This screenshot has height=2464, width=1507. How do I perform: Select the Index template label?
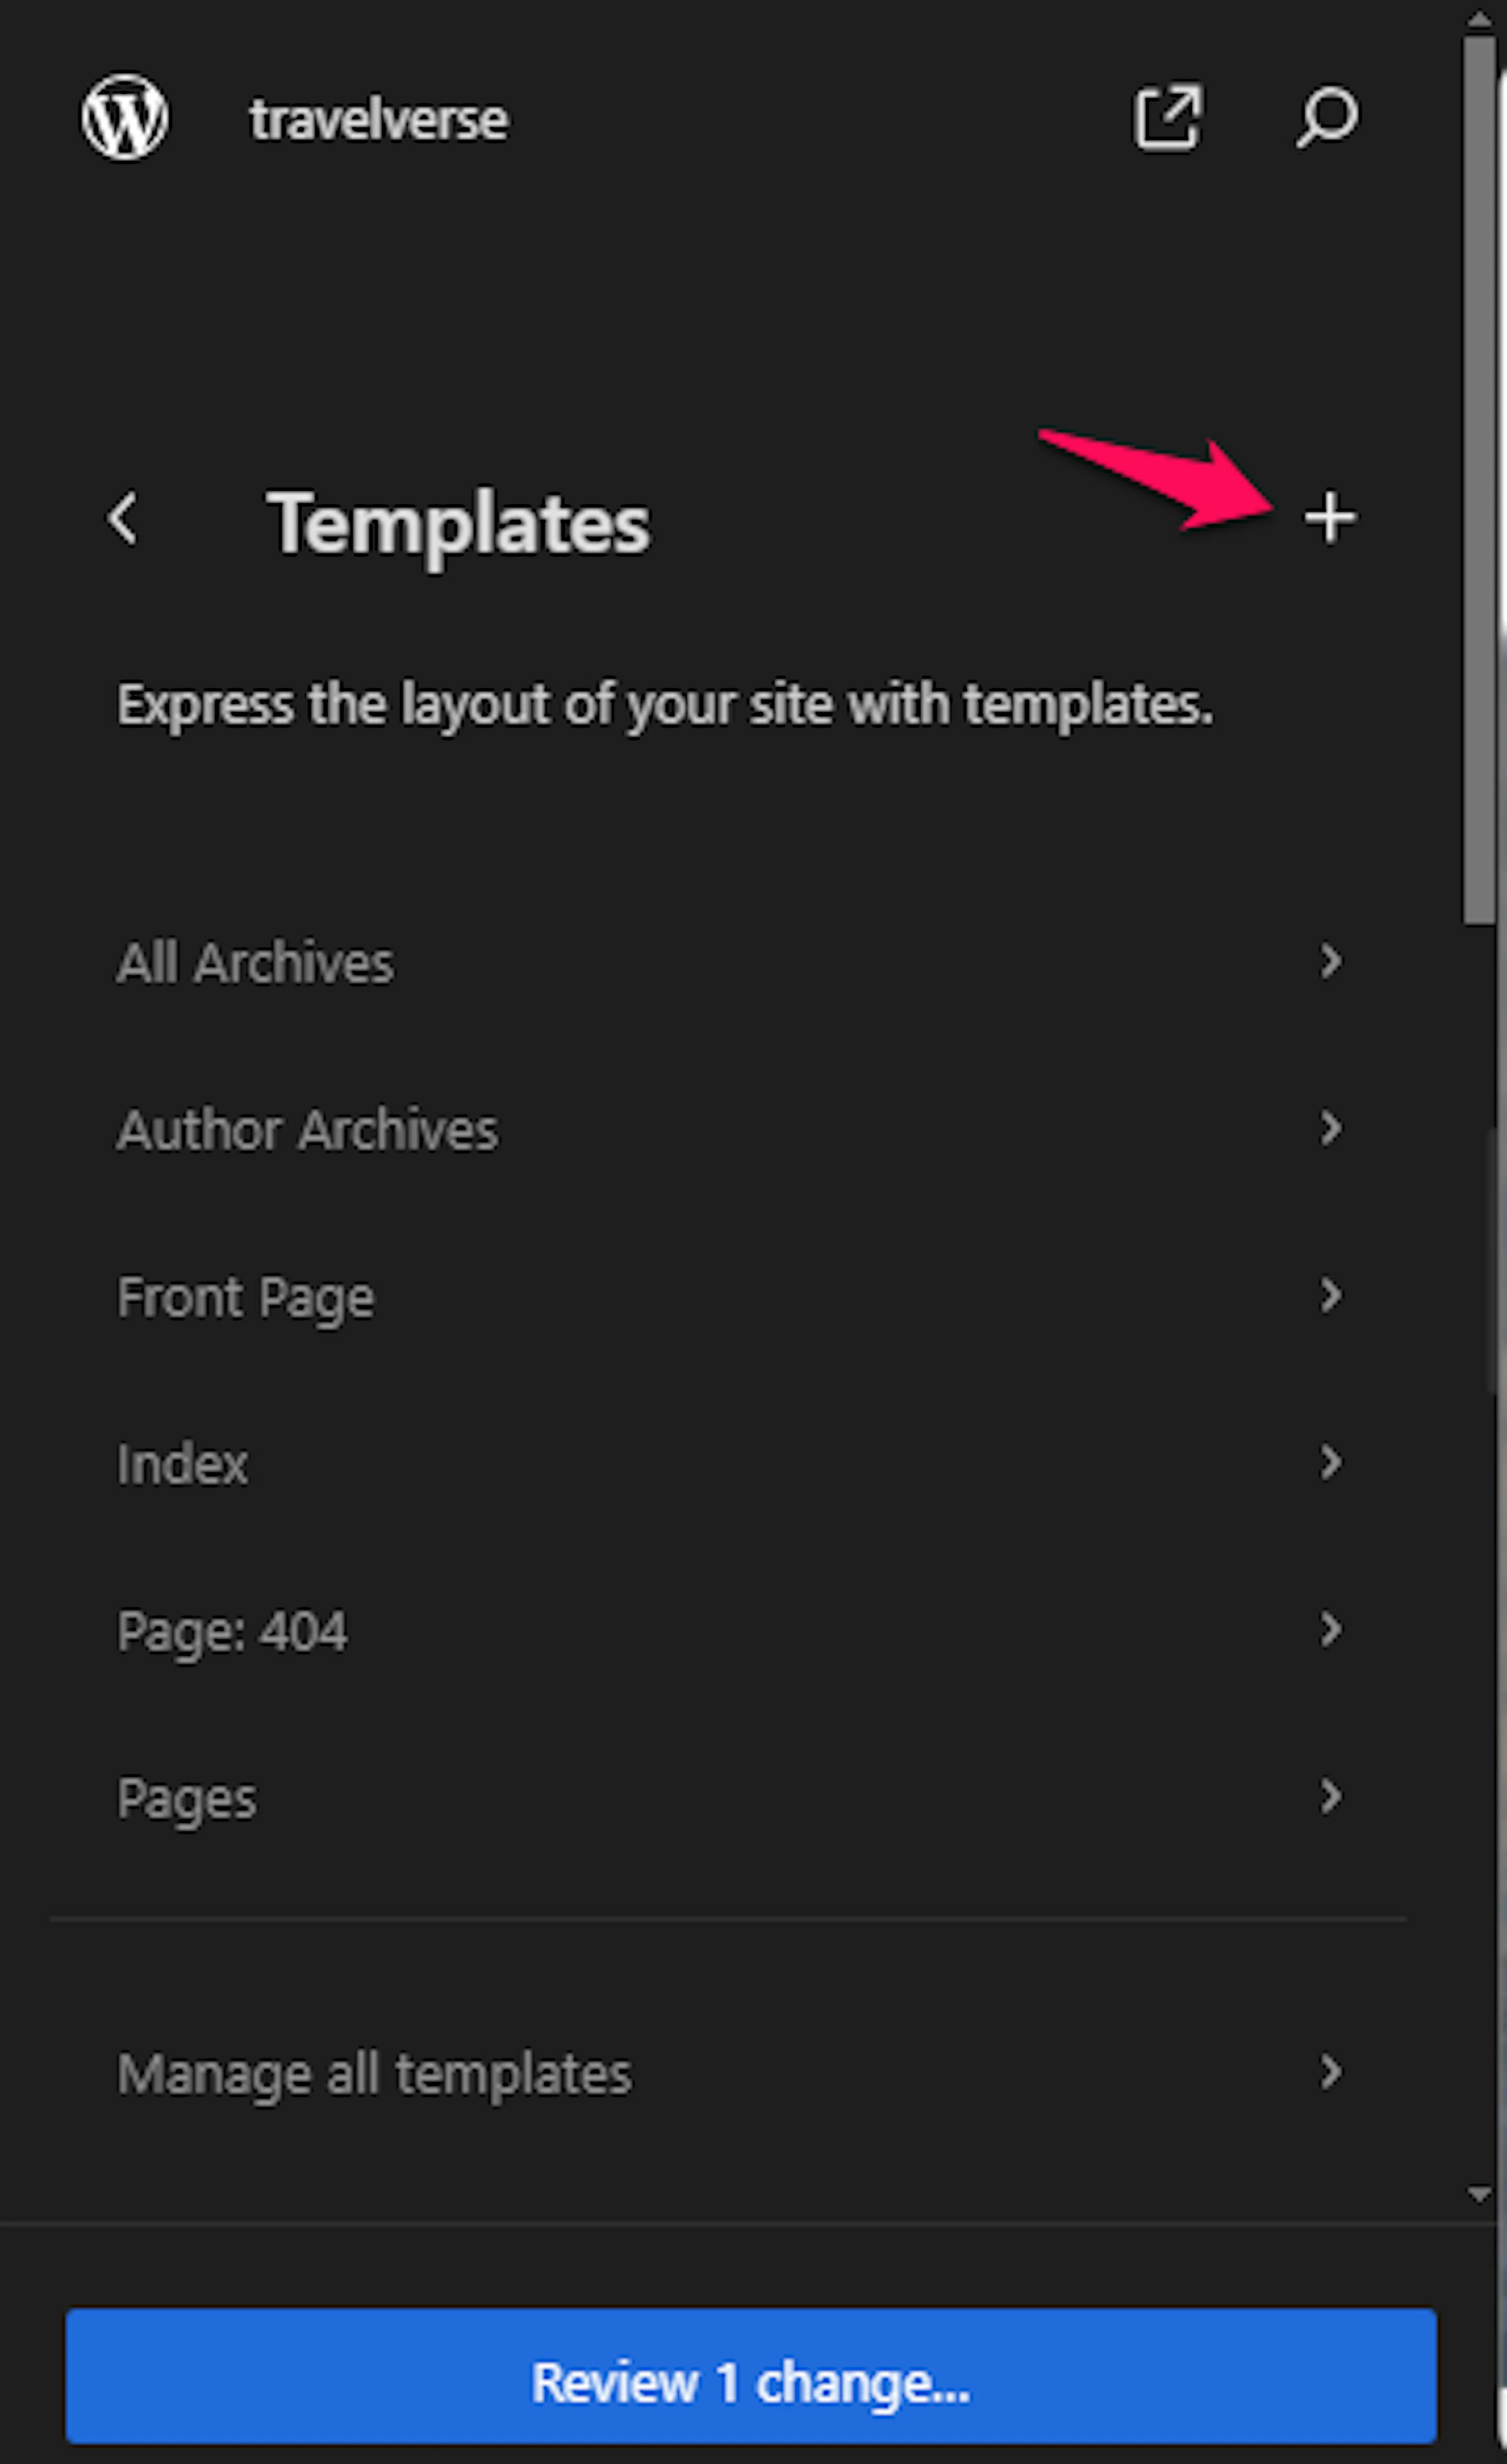(x=182, y=1464)
